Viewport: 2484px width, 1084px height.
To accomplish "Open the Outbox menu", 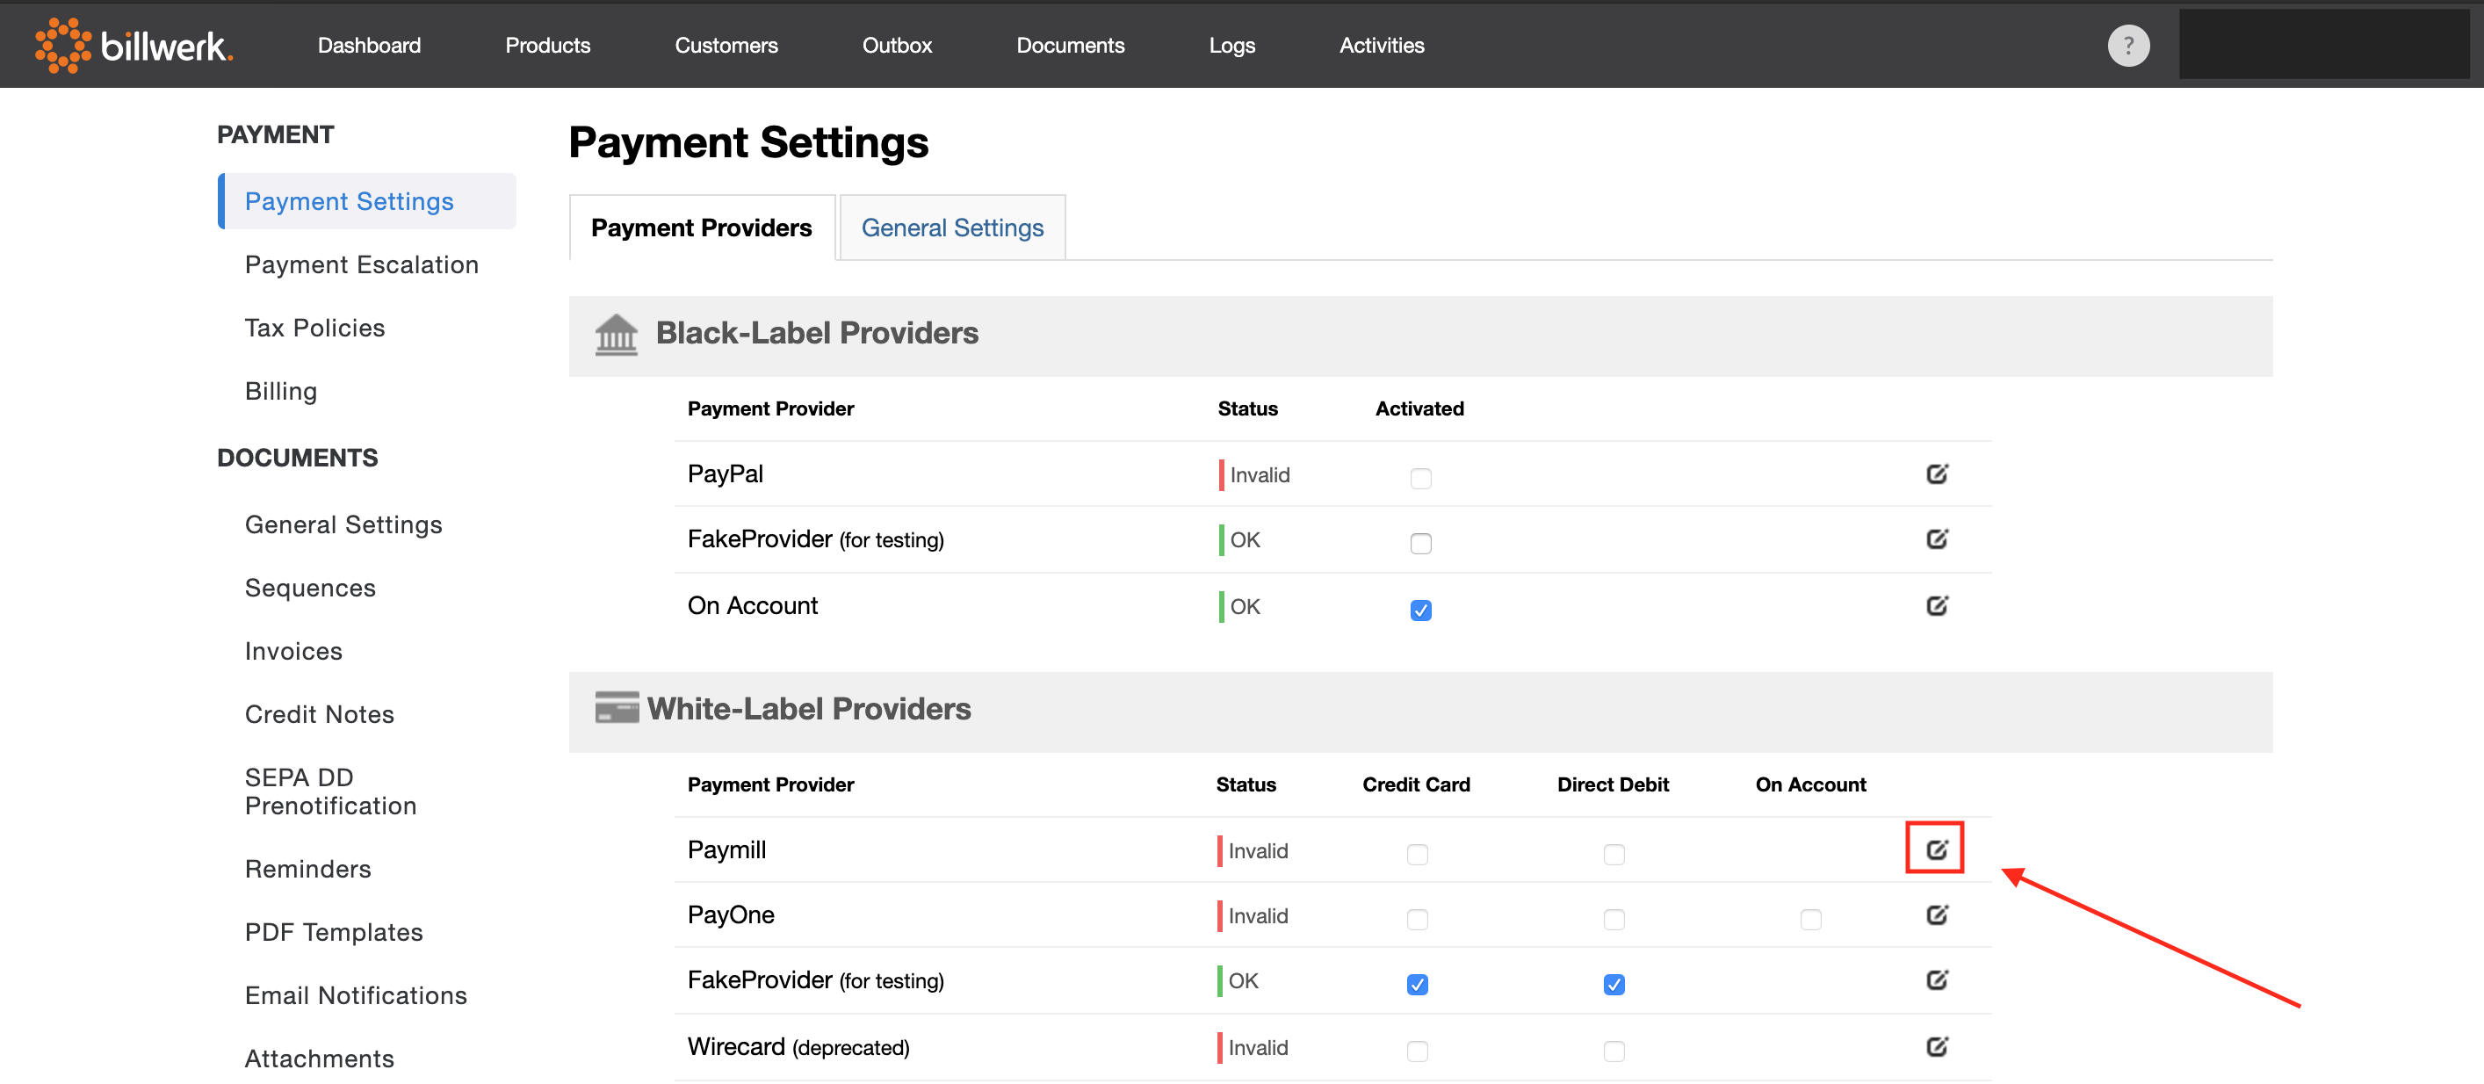I will tap(897, 46).
